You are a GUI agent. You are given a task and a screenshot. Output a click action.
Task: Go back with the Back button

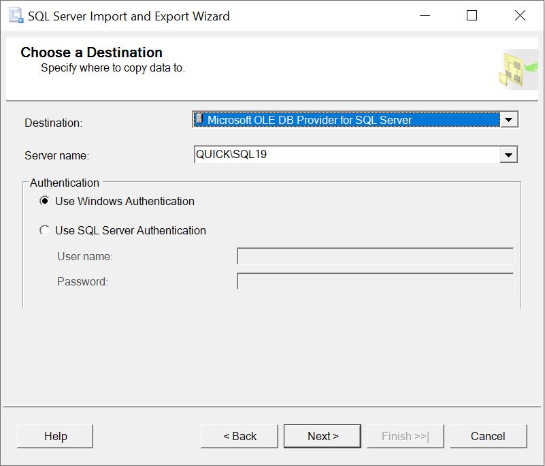pyautogui.click(x=240, y=436)
